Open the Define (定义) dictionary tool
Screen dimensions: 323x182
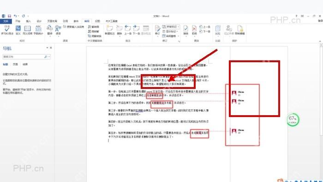pyautogui.click(x=18, y=30)
